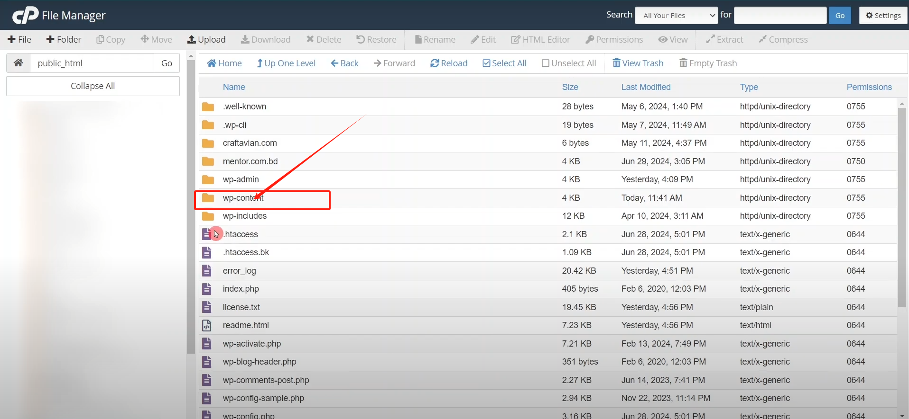Click the wp-admin folder icon
909x419 pixels.
click(x=208, y=180)
